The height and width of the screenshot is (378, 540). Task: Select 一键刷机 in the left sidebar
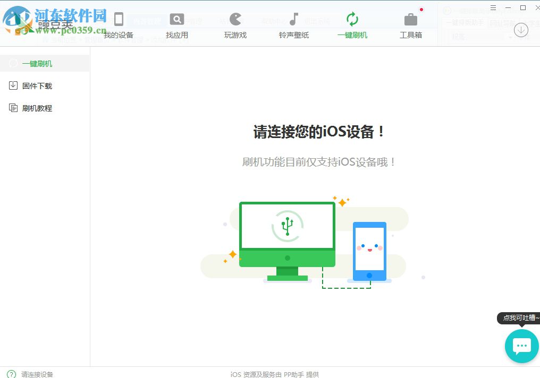click(38, 63)
